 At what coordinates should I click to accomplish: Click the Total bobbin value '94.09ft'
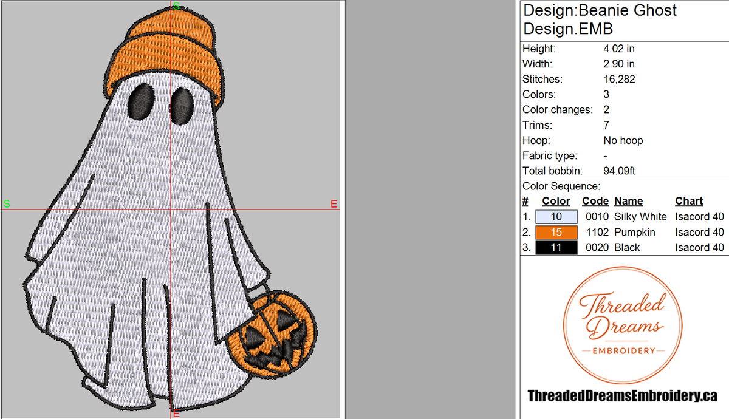[620, 171]
